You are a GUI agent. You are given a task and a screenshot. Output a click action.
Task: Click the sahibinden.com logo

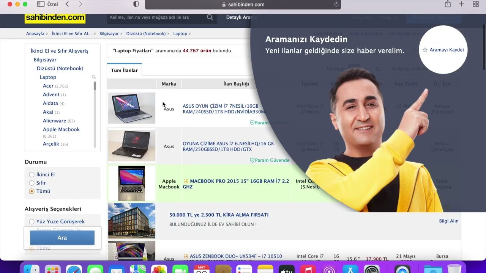[x=55, y=18]
